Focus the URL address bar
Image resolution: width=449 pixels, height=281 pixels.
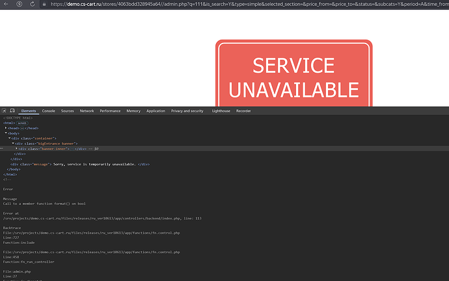point(249,4)
